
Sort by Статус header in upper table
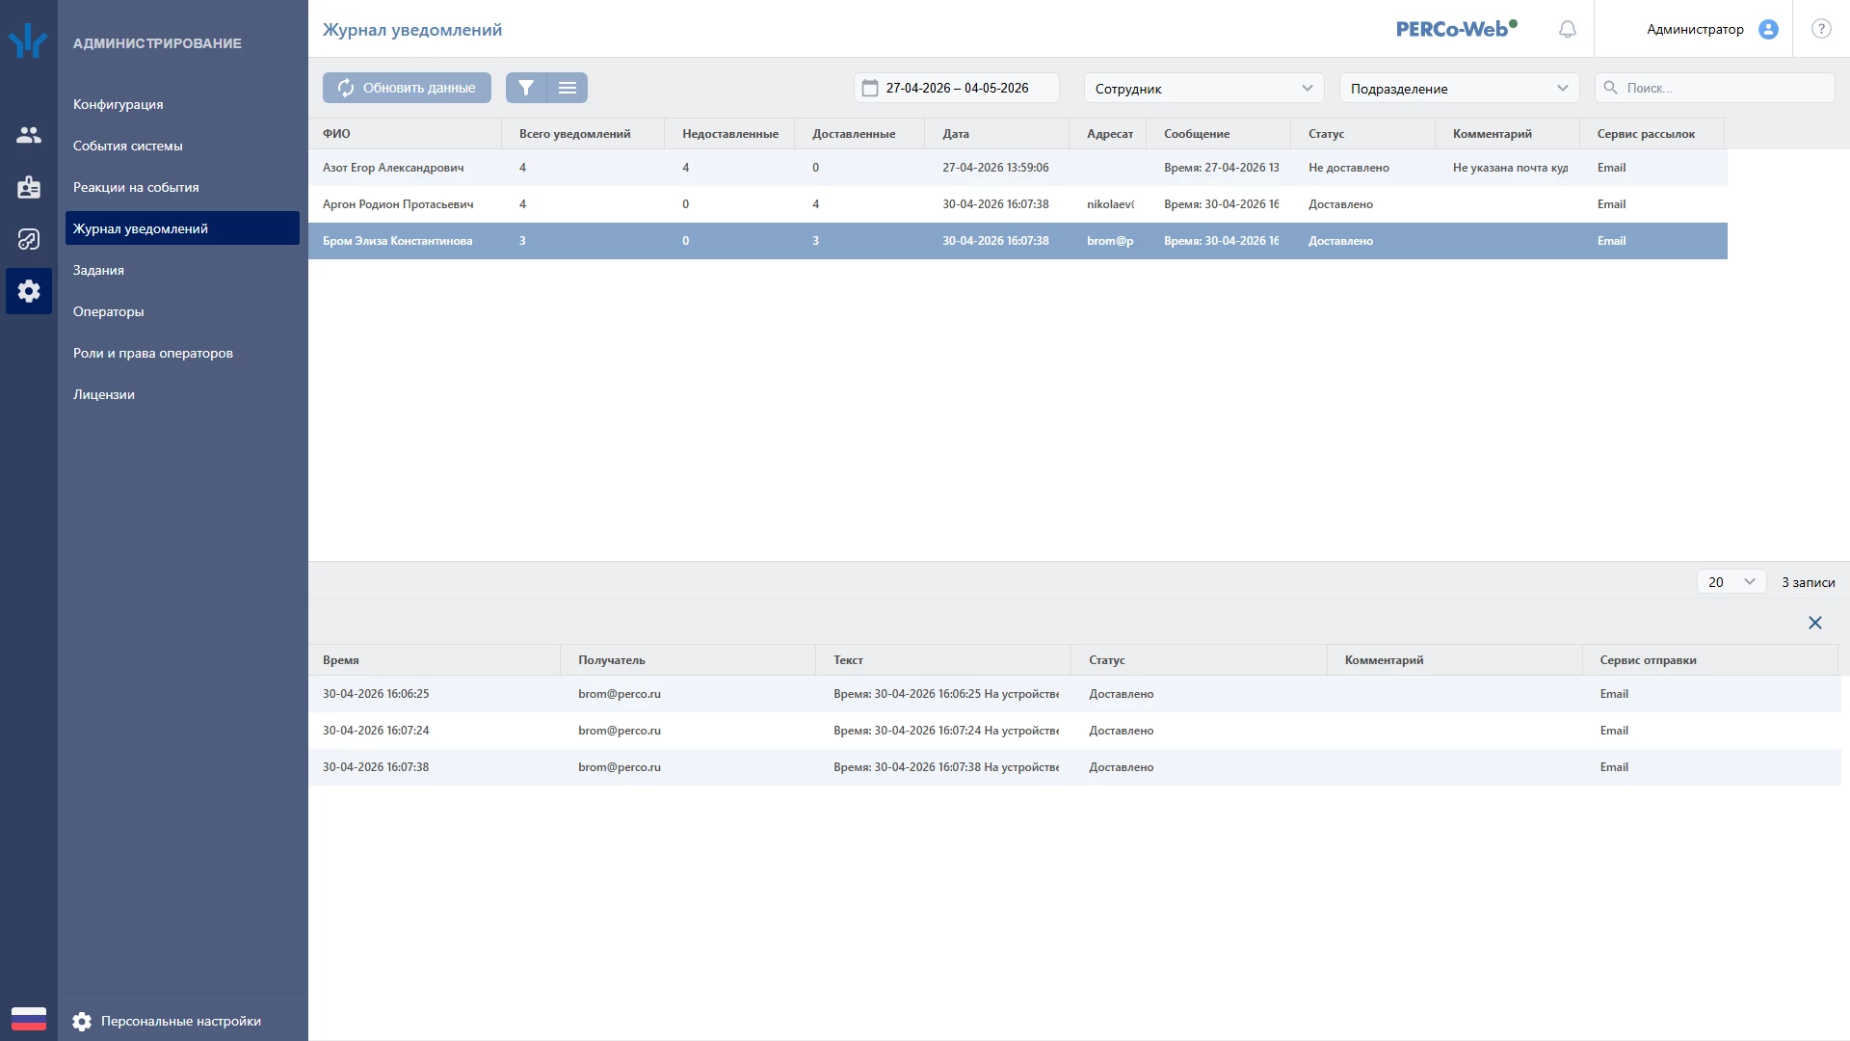pos(1363,134)
